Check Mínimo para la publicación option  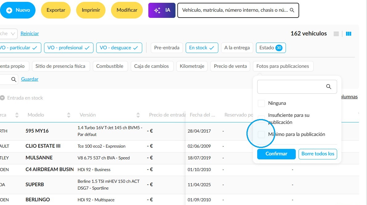[261, 134]
